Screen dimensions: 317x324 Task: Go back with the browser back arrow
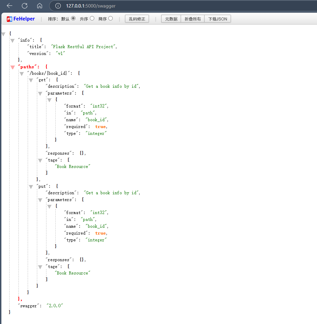pyautogui.click(x=10, y=6)
